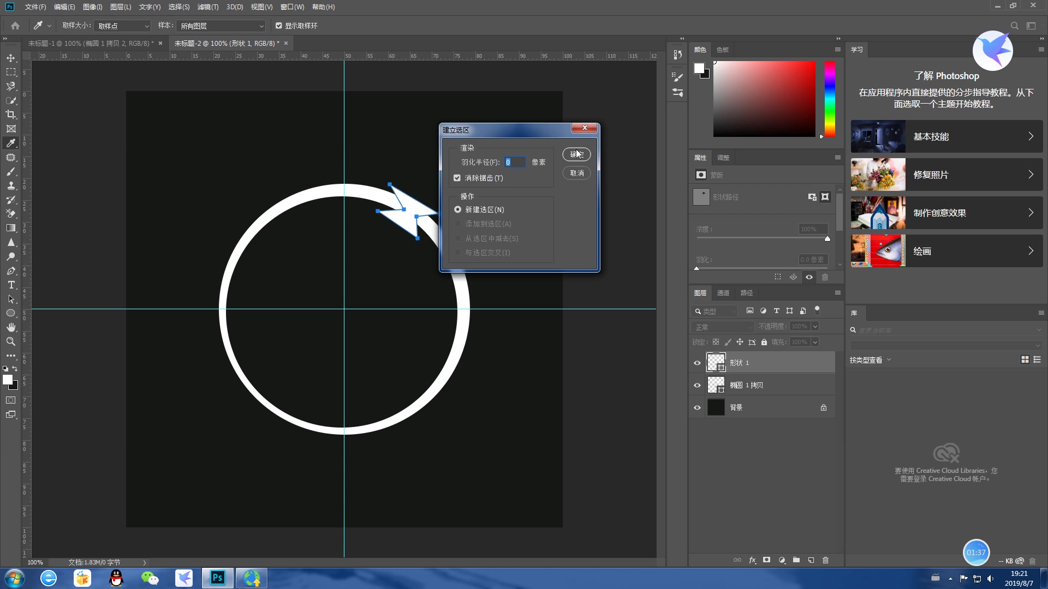Image resolution: width=1048 pixels, height=589 pixels.
Task: Select the Horizontal Type tool
Action: point(11,285)
